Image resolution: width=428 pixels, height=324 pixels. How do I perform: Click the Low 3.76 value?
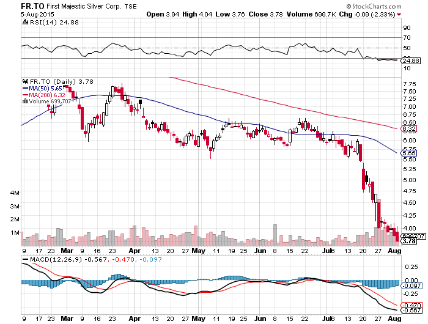[x=230, y=14]
